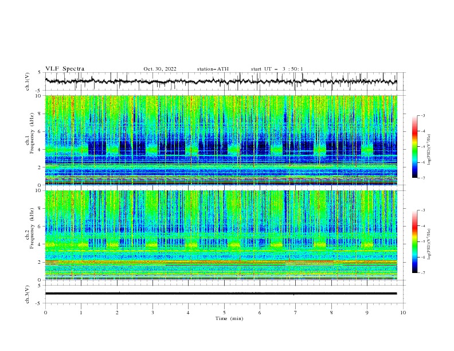
Task: Click the "2" tick on the Time axis
Action: 117,313
